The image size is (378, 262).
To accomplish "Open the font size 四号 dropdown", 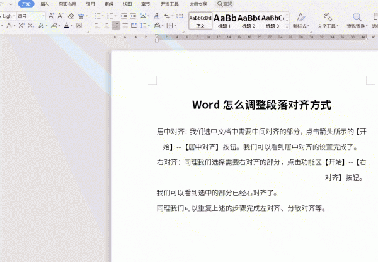I will tap(43, 16).
